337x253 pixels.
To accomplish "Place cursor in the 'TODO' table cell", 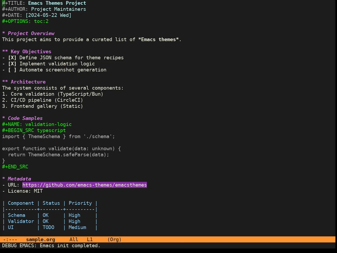I will tap(48, 227).
